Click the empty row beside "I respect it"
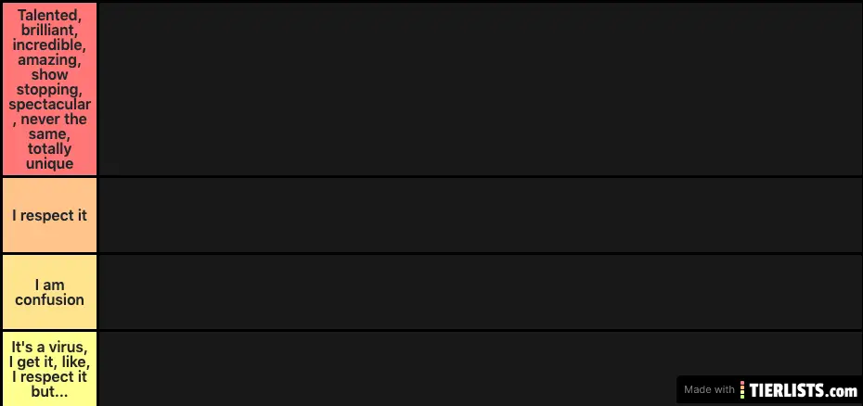 tap(480, 215)
